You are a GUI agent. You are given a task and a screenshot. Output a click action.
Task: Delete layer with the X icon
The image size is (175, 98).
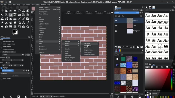[x=142, y=47]
